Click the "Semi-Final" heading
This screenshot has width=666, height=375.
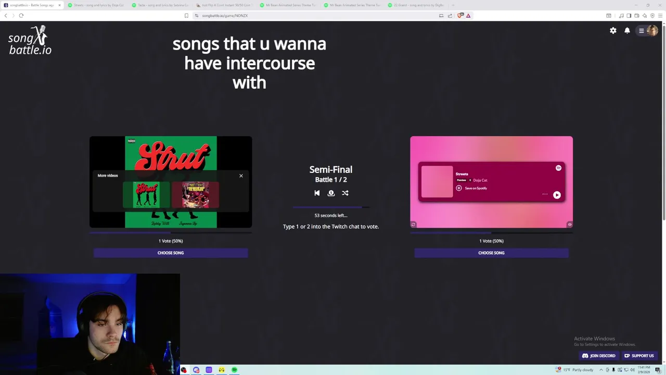pyautogui.click(x=331, y=169)
